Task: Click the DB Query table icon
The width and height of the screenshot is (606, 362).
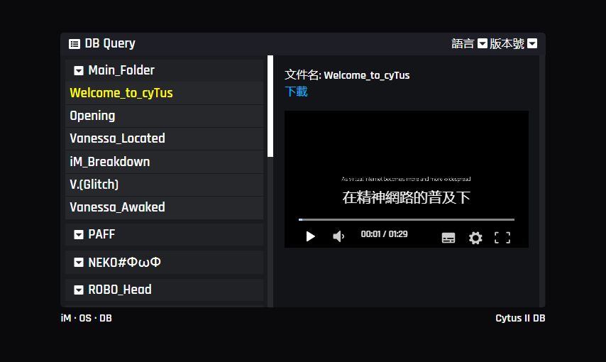Action: tap(75, 44)
